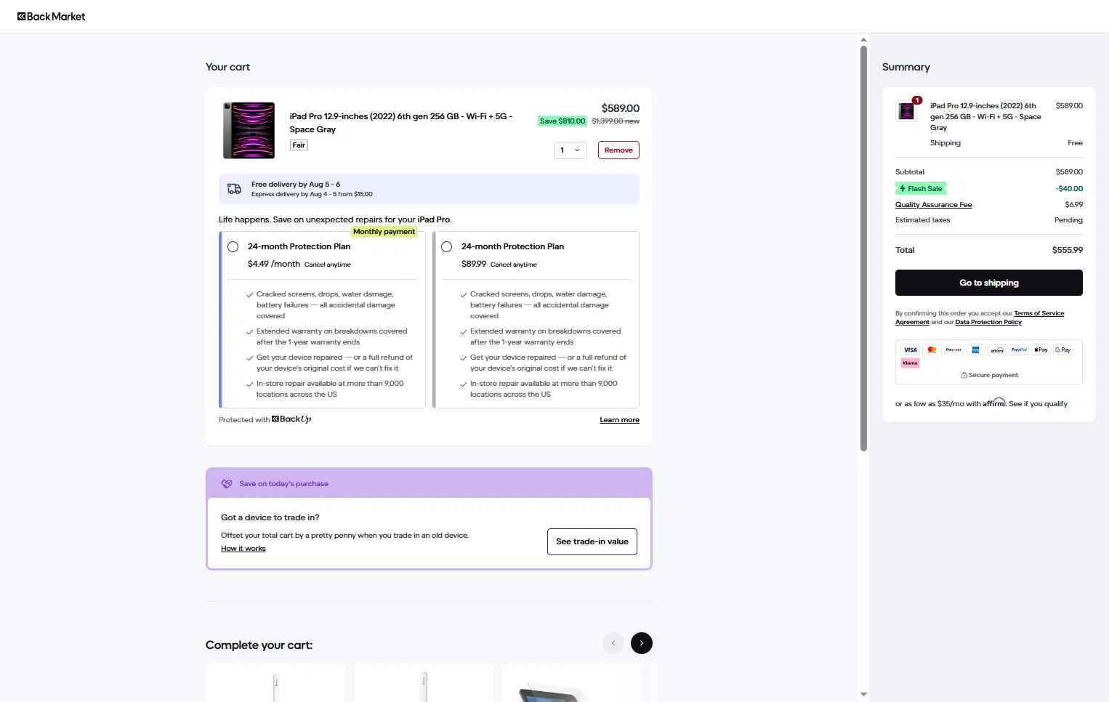Click the Google Pay payment icon
Image resolution: width=1109 pixels, height=702 pixels.
[1062, 350]
